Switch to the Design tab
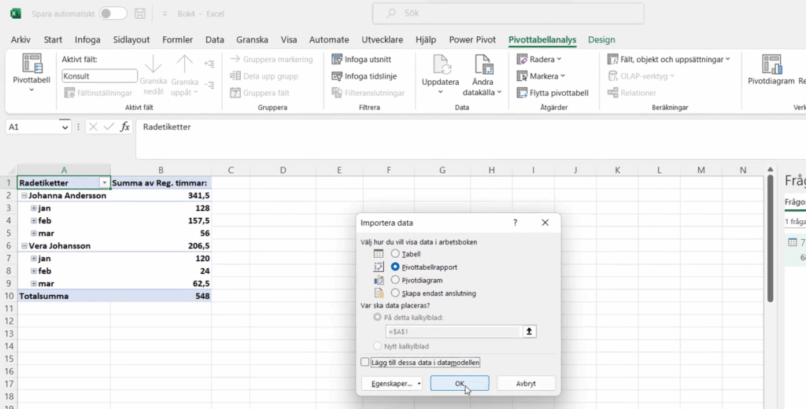 click(601, 39)
